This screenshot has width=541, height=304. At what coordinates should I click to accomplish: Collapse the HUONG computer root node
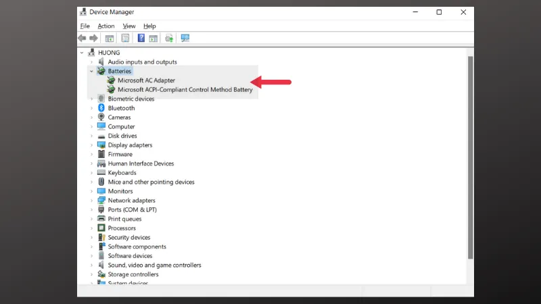click(x=82, y=53)
